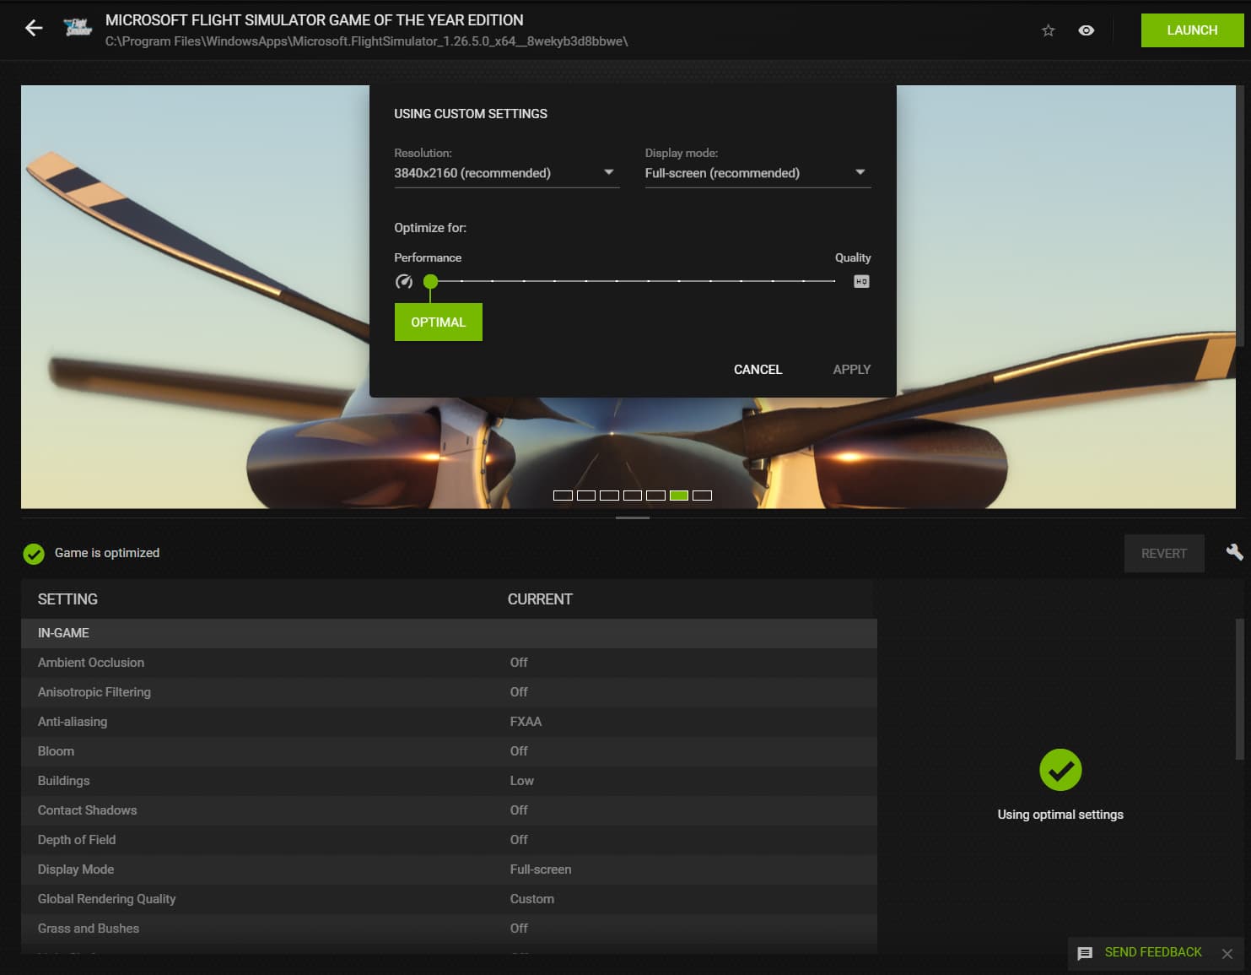Click the HQ quality icon
The width and height of the screenshot is (1251, 975).
pos(860,281)
